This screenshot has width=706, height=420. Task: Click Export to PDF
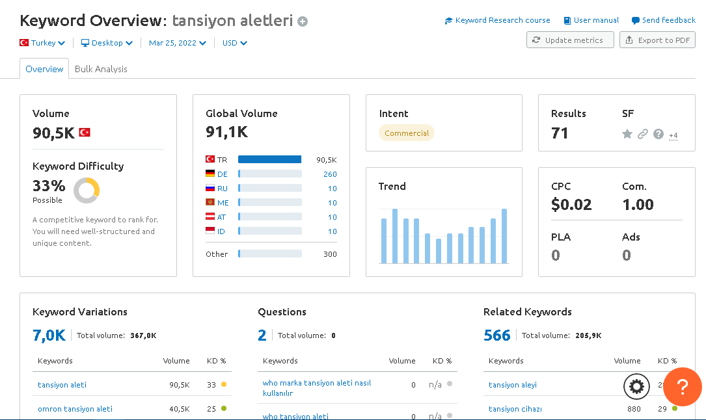[657, 40]
